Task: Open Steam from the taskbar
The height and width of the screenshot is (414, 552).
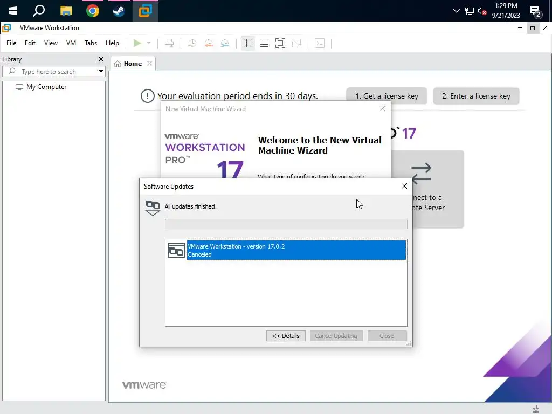Action: (x=119, y=11)
